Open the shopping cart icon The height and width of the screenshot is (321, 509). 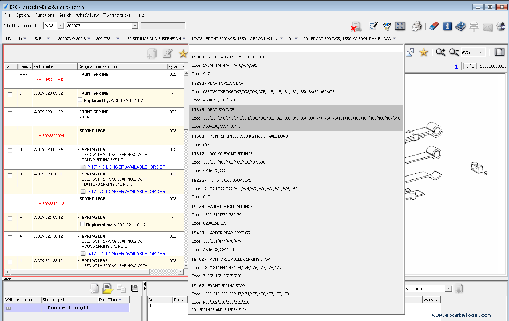(387, 26)
